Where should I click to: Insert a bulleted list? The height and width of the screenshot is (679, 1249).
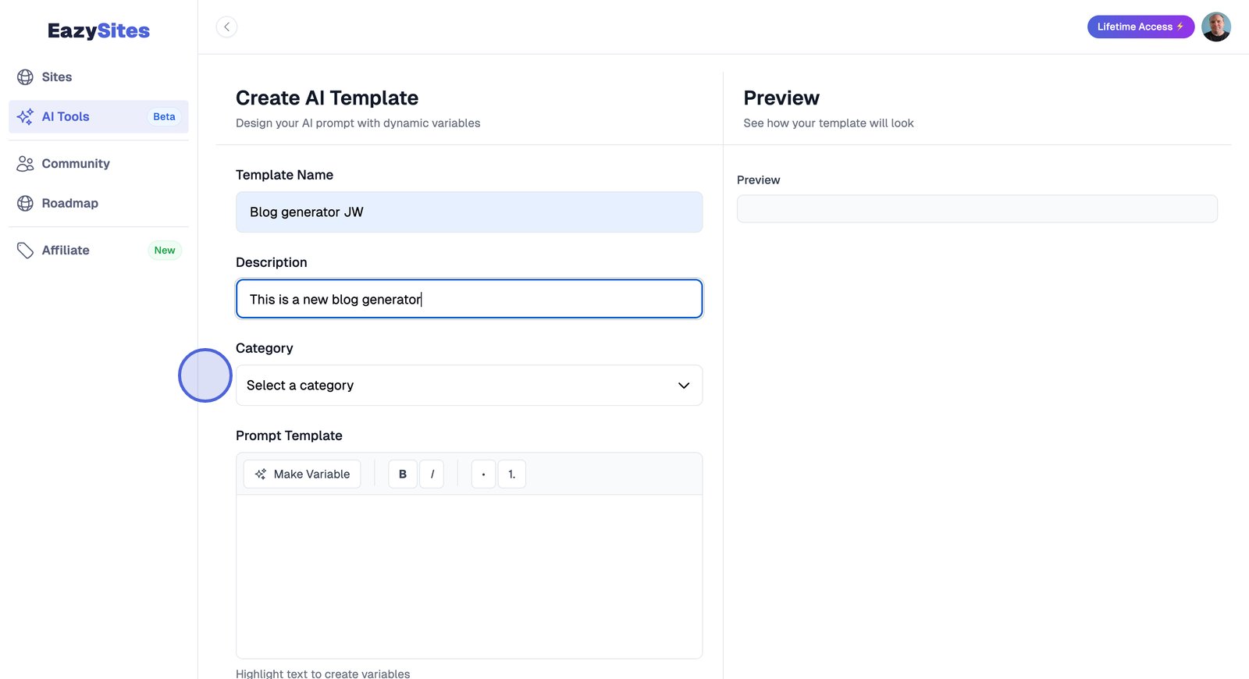click(483, 475)
